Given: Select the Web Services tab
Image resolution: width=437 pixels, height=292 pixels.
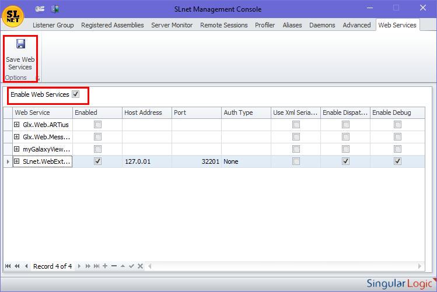Looking at the screenshot, I should tap(397, 25).
